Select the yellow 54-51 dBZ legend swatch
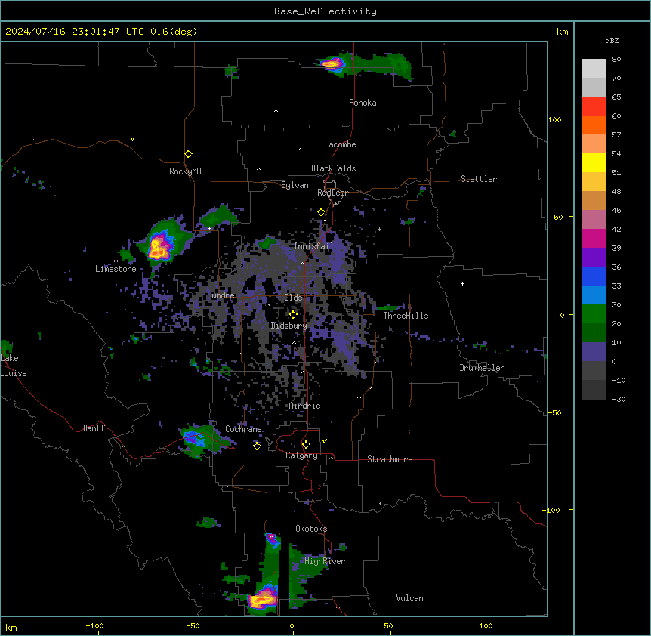651x636 pixels. pos(594,162)
